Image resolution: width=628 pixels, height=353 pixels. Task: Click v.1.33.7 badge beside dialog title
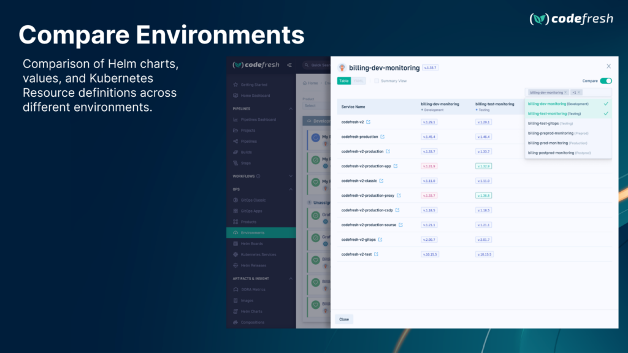coord(430,67)
